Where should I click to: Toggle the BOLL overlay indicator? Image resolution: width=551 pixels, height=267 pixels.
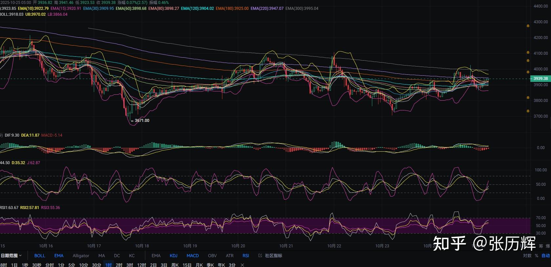pos(40,256)
